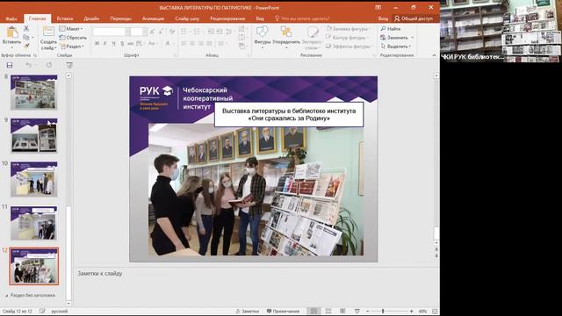
Task: Click the Copy icon in clipboard group
Action: coord(26,37)
